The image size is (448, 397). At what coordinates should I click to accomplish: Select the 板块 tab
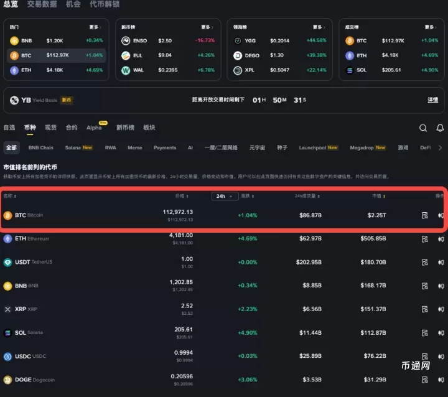click(x=149, y=128)
